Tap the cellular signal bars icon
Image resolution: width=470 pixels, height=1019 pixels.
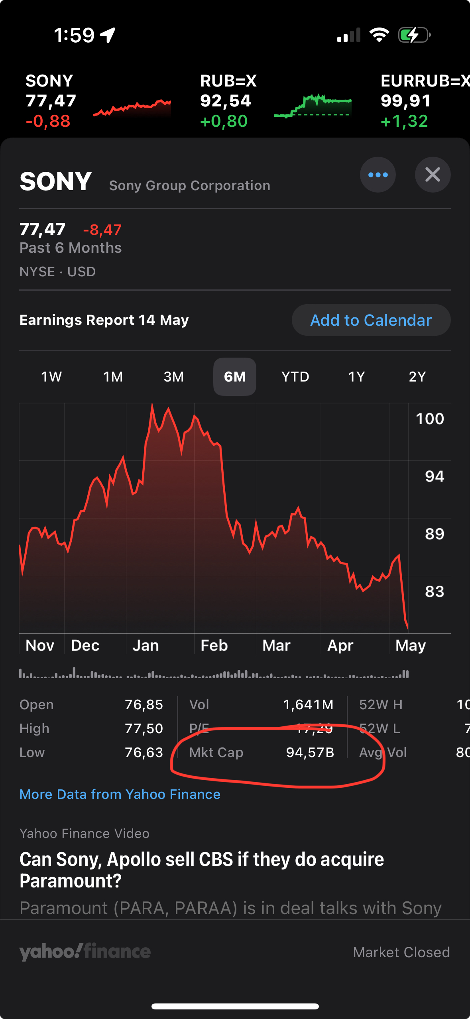click(x=349, y=35)
